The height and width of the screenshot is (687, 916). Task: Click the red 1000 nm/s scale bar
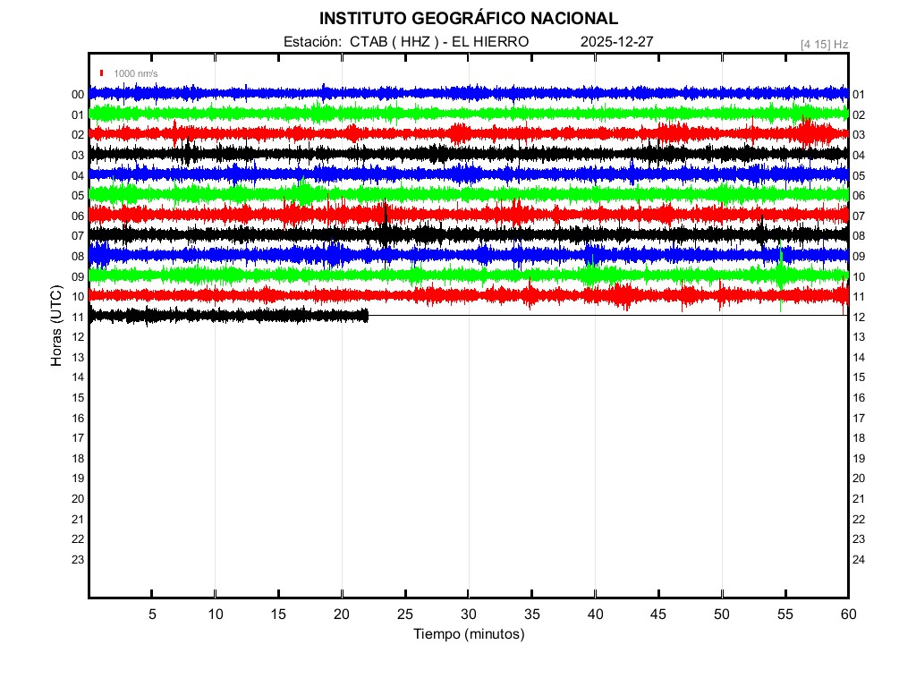pos(102,73)
